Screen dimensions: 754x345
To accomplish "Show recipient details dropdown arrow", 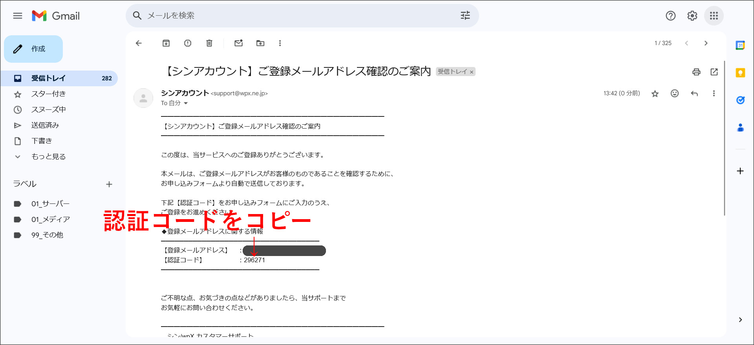I will tap(186, 103).
